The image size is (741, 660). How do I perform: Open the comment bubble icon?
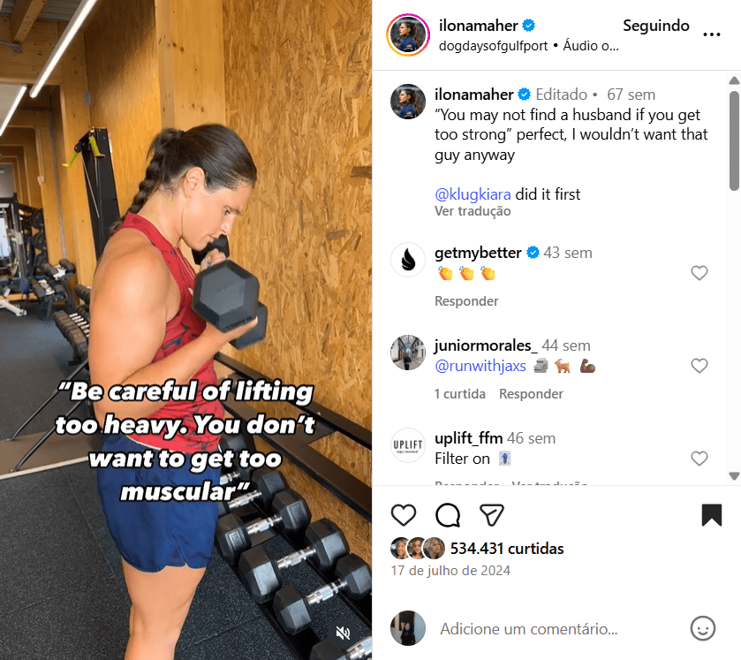[x=448, y=515]
